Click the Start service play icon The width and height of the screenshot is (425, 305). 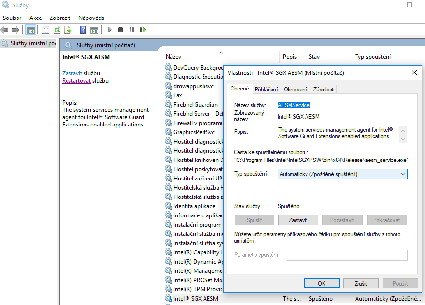109,30
